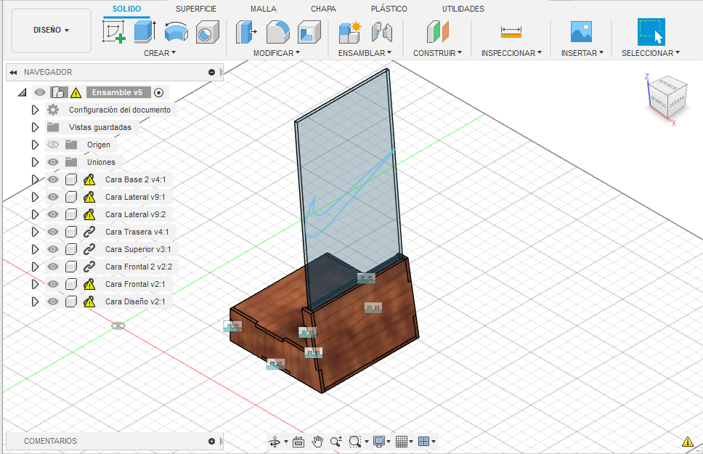Activate Ensamble v5 radio button

tap(159, 92)
